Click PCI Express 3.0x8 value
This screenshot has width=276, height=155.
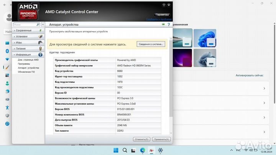[x=127, y=104]
